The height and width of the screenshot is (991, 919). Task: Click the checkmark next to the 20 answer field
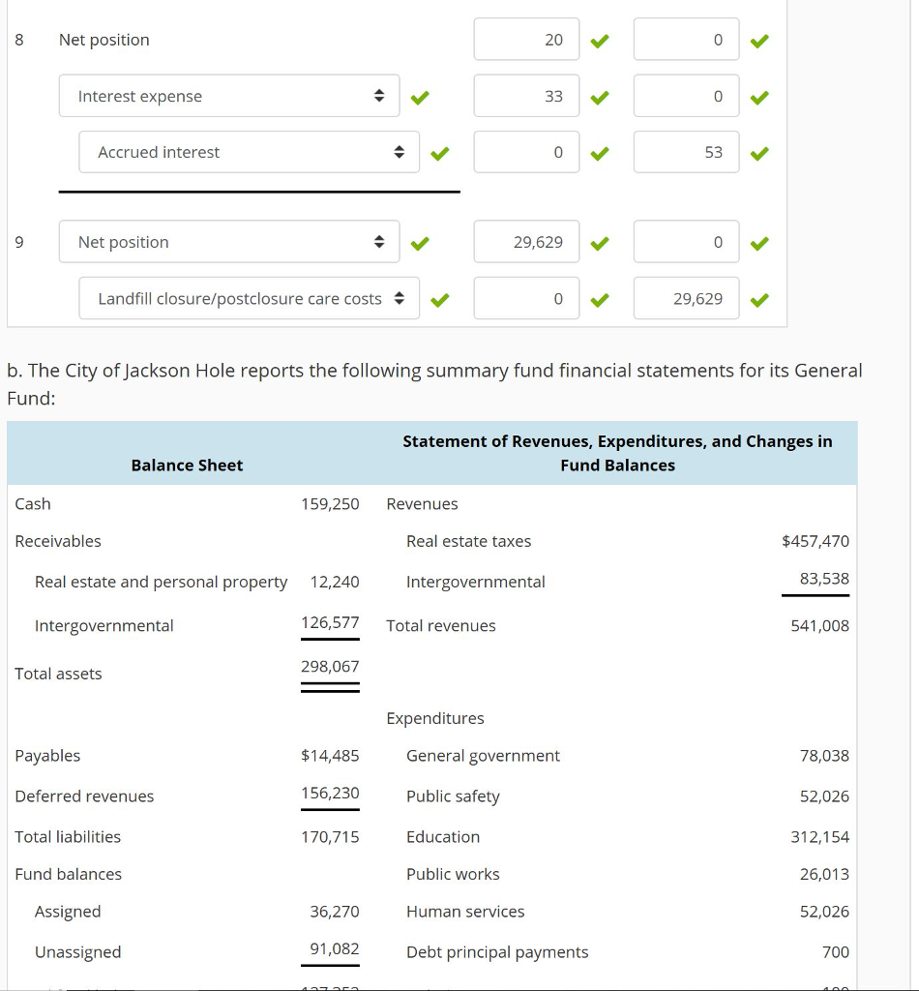(x=599, y=40)
